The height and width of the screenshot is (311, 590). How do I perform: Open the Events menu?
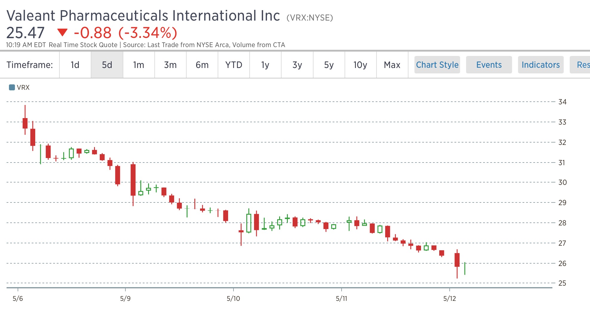[x=489, y=65]
